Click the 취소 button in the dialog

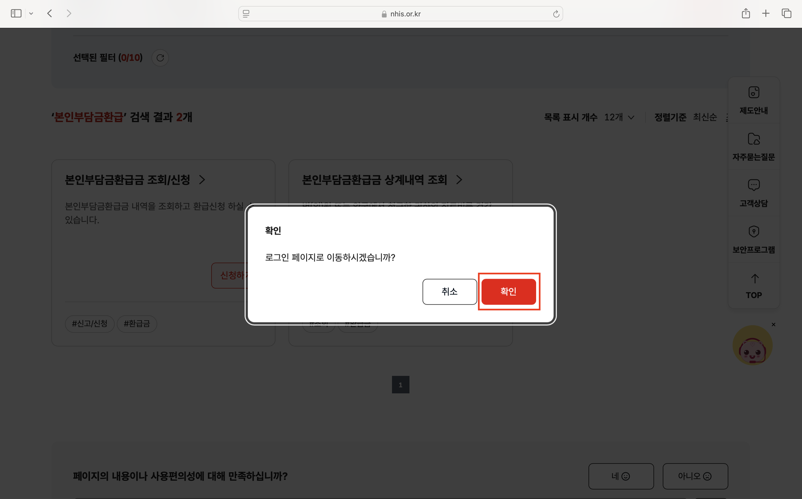coord(450,292)
